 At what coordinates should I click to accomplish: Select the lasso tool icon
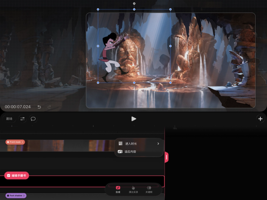tap(33, 119)
